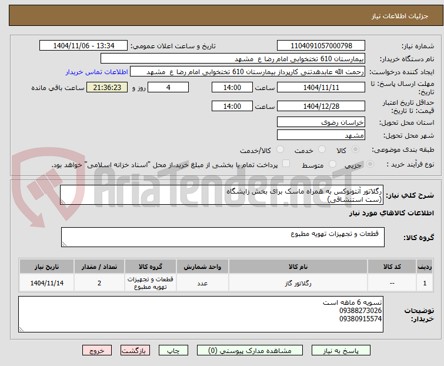
Task: Click the واحد شمارش column header
Action: (x=202, y=267)
